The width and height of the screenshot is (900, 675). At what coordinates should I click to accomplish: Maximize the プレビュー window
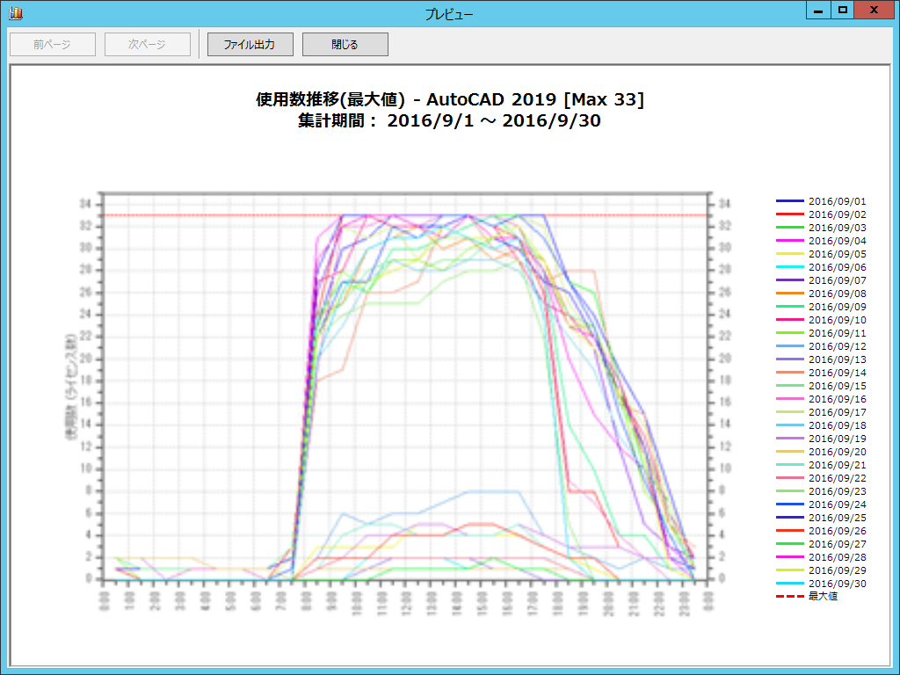click(843, 11)
